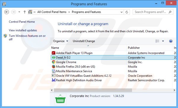
Task: Click the Adobe Flash Player icon
Action: click(x=53, y=53)
